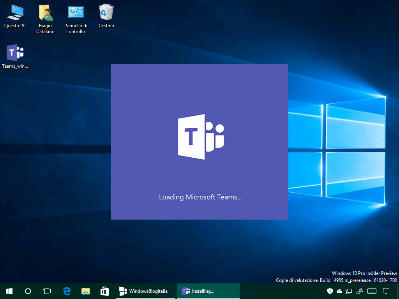Open File Explorer from taskbar
Viewport: 399px width, 299px height.
coord(85,291)
